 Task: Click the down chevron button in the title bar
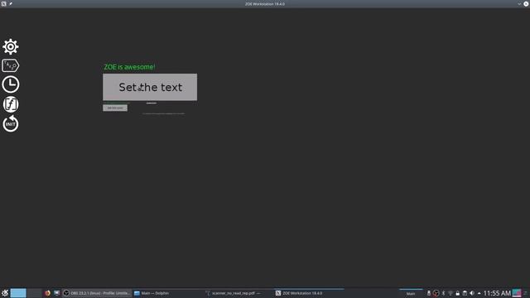click(x=519, y=3)
